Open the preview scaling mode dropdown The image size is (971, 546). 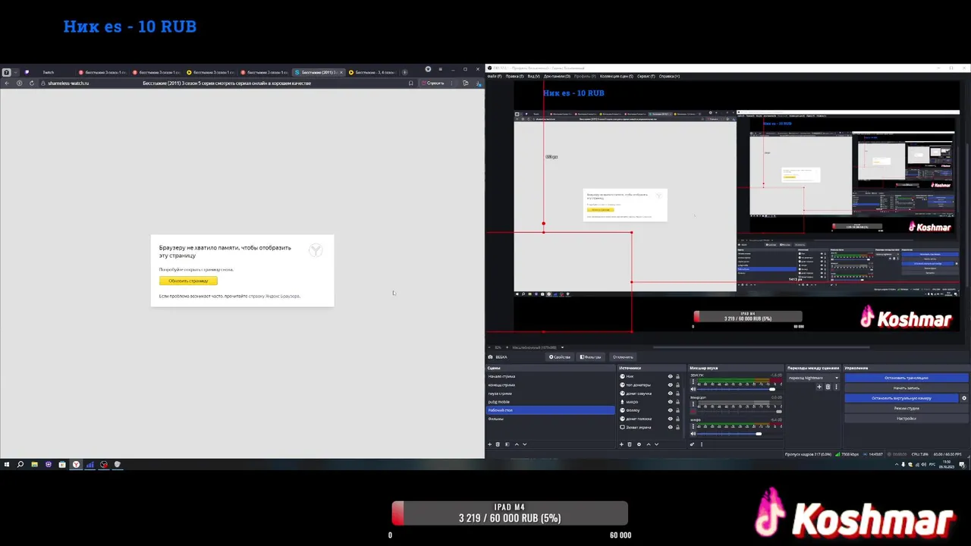538,347
